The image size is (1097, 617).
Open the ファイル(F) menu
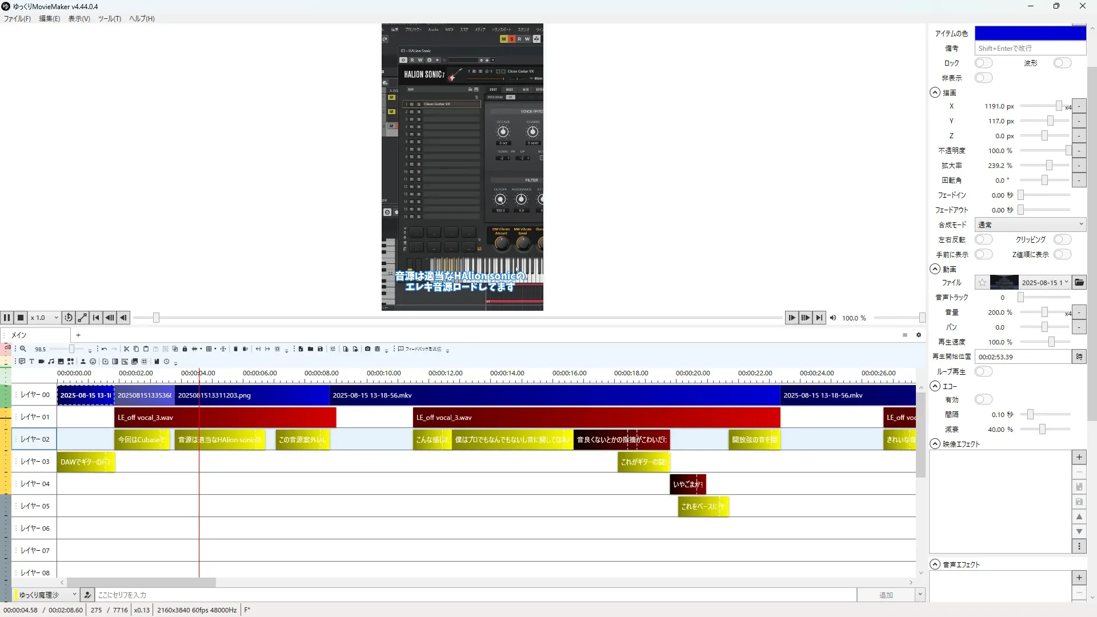click(x=17, y=18)
